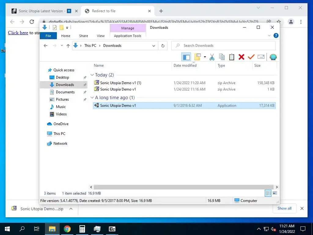This screenshot has height=235, width=313.
Task: Click the Copy toolbar icon
Action: click(222, 57)
